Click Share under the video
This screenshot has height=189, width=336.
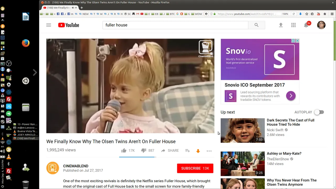[x=170, y=150]
